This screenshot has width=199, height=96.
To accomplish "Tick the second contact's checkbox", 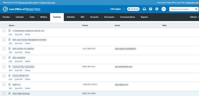I will [4, 40].
